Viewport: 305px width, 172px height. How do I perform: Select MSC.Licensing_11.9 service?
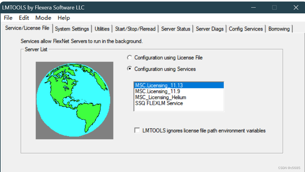[179, 91]
